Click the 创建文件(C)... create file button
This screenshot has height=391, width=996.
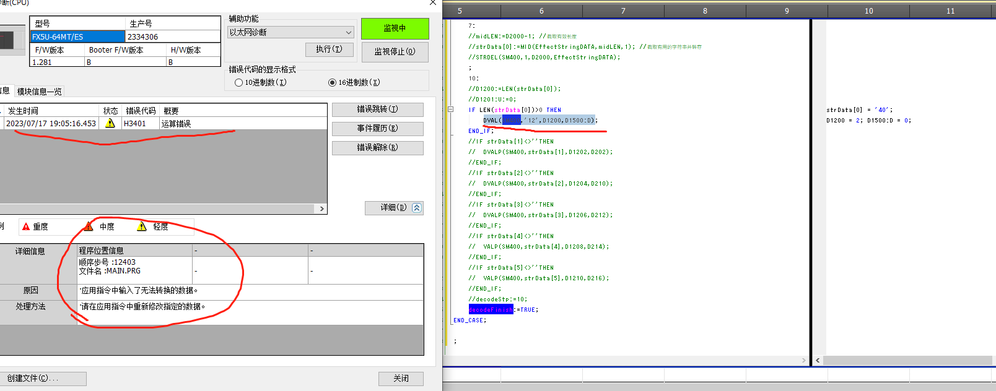click(43, 378)
